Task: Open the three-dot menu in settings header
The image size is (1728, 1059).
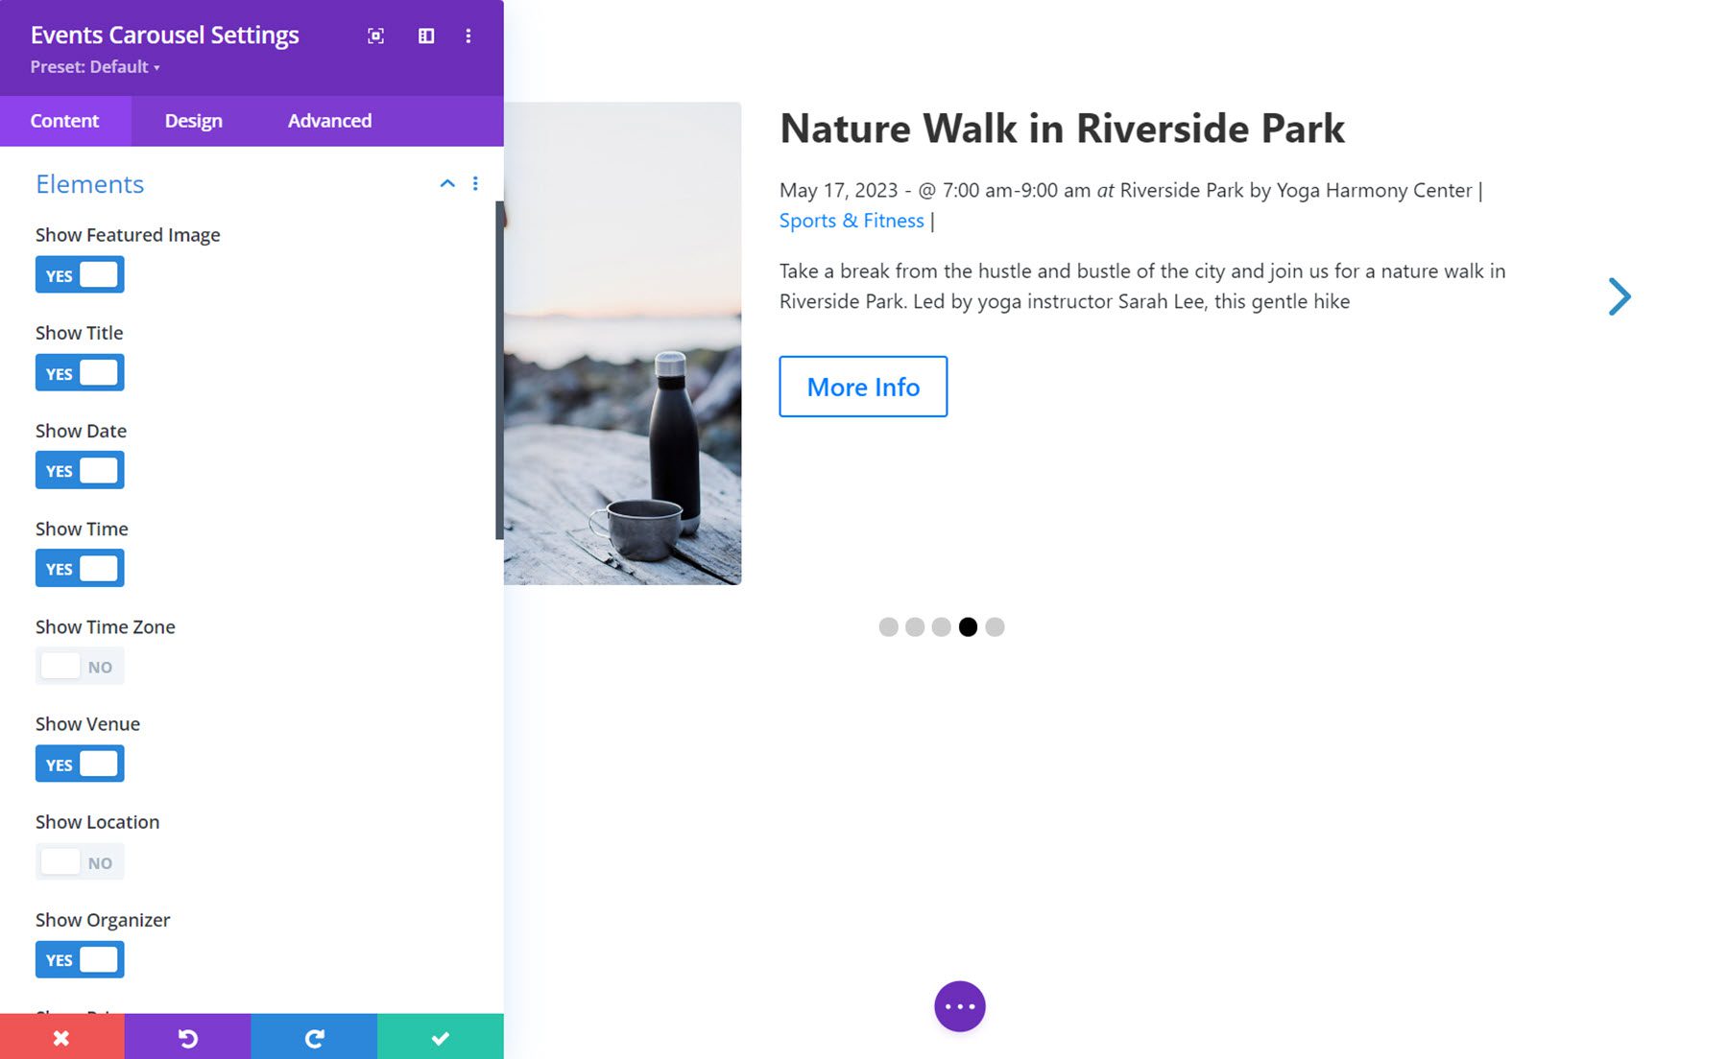Action: point(469,35)
